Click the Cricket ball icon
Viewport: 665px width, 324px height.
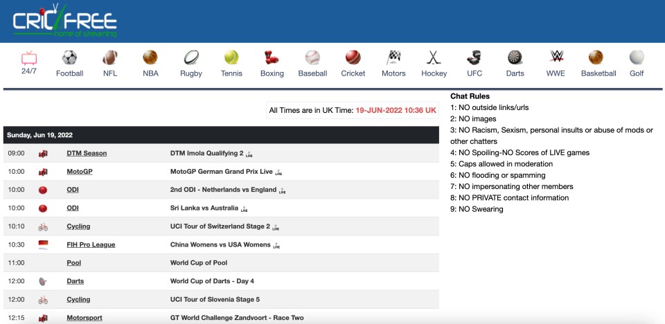[x=353, y=57]
